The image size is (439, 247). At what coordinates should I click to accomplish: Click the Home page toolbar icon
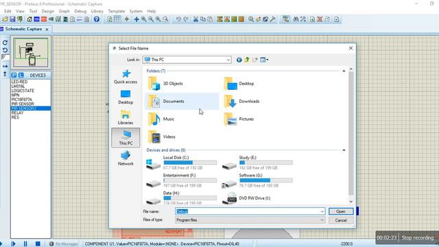point(29,19)
